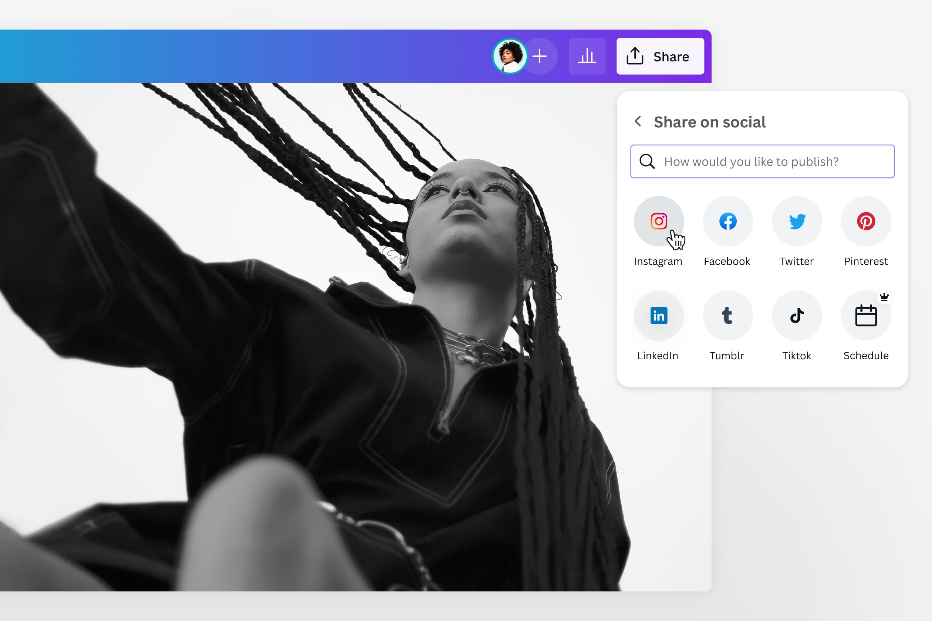The width and height of the screenshot is (932, 621).
Task: Pick the Tumblr icon
Action: (727, 316)
